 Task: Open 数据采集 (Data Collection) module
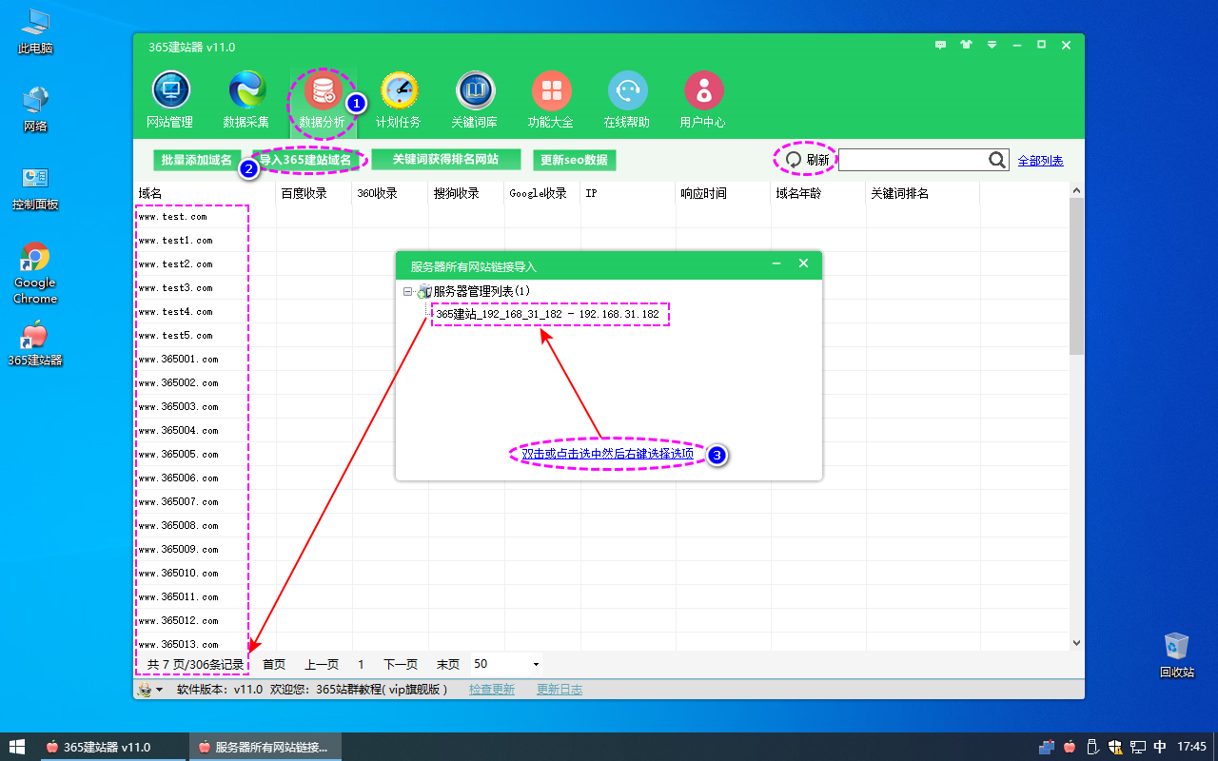pos(247,101)
